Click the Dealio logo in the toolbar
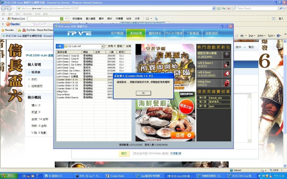 [x=13, y=24]
